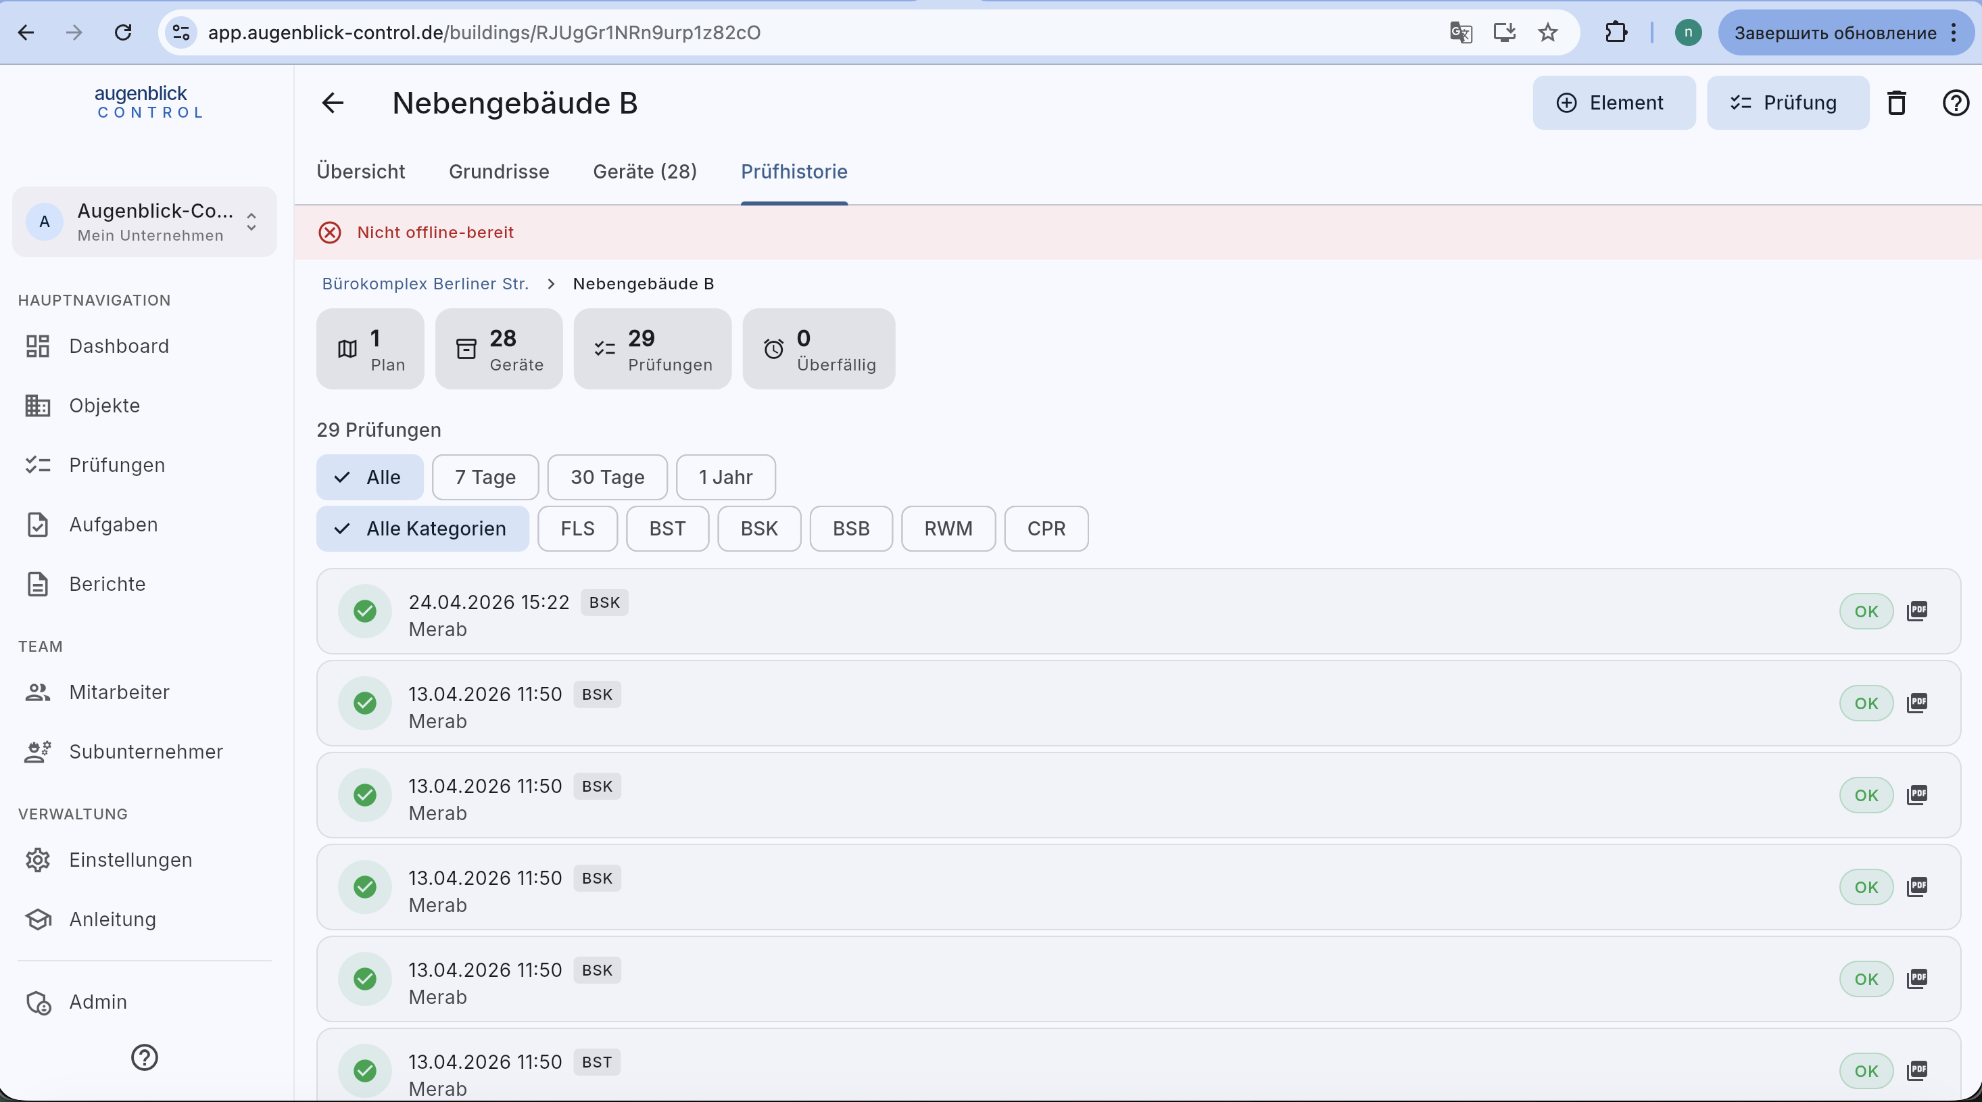Viewport: 1982px width, 1102px height.
Task: Open Aufgaben in the sidebar
Action: 145,525
